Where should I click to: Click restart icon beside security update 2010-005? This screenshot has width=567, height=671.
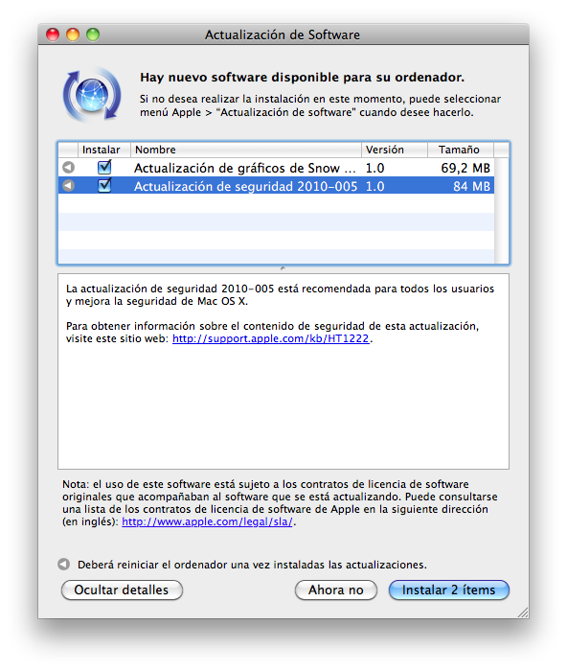tap(68, 186)
